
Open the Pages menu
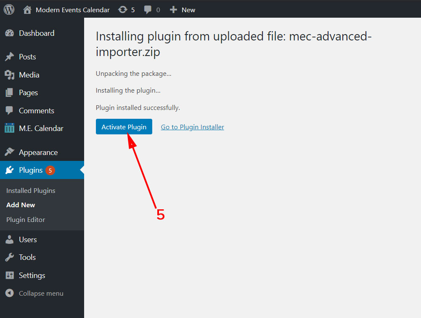click(x=28, y=93)
